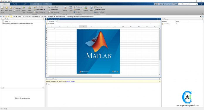Collapse the Details panel chevron
This screenshot has width=204, height=110.
(x=43, y=88)
